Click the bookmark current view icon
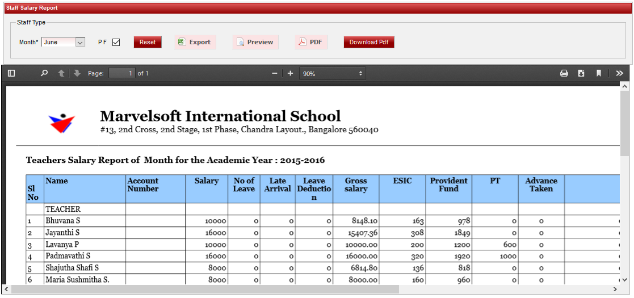 [598, 73]
